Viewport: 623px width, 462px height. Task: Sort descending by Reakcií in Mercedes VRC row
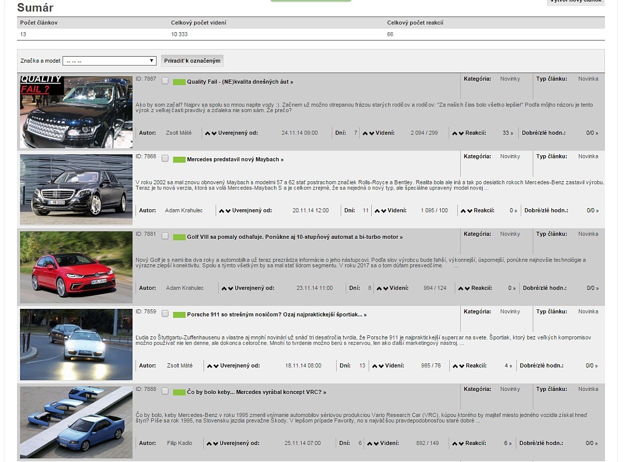click(461, 444)
